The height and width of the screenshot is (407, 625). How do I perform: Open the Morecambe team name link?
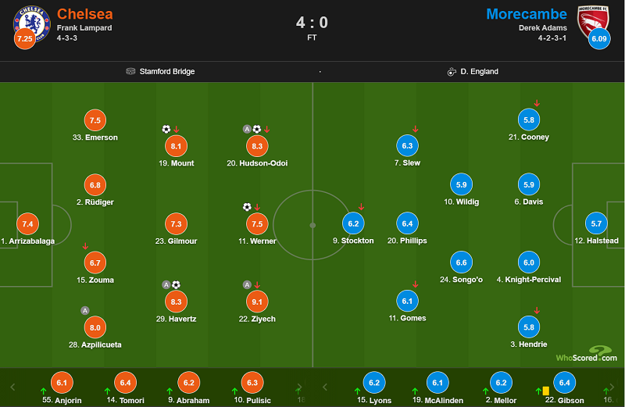pos(527,14)
